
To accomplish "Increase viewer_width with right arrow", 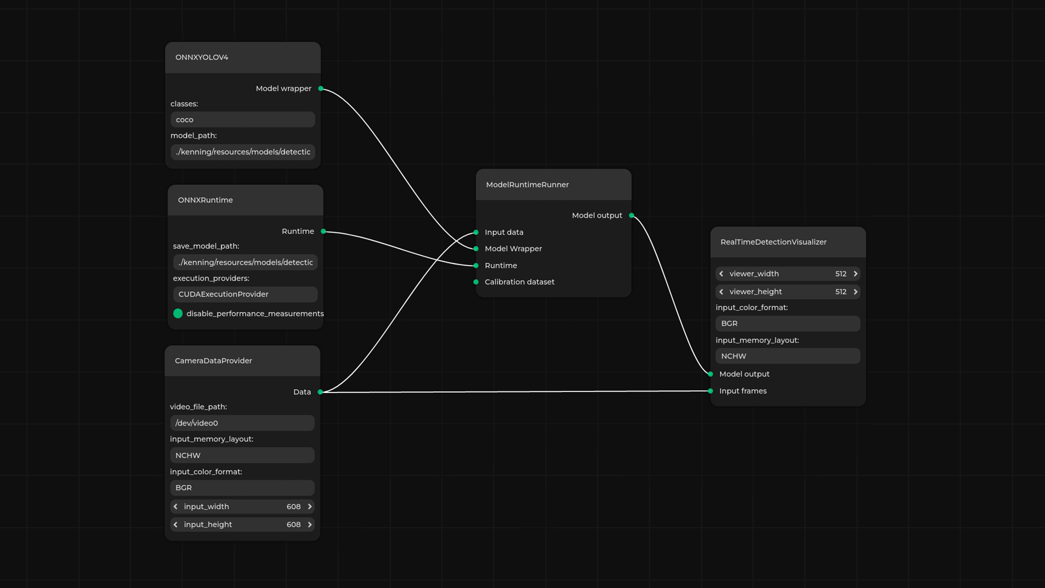I will [x=855, y=274].
